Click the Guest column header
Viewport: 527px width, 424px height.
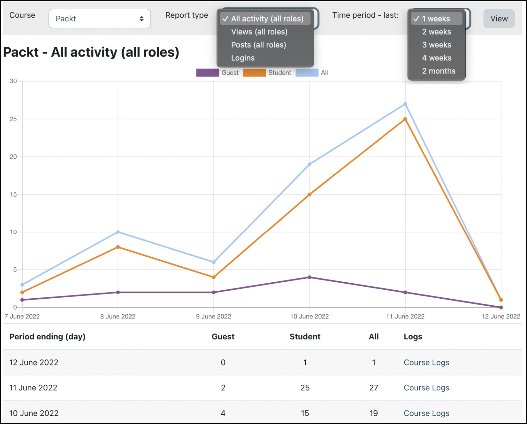click(223, 336)
